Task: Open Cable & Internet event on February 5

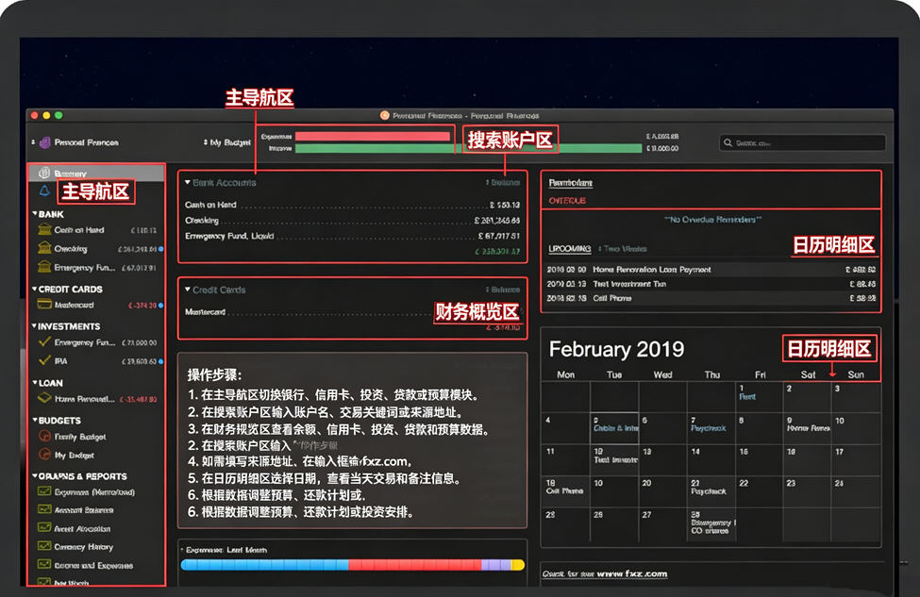Action: pos(615,428)
